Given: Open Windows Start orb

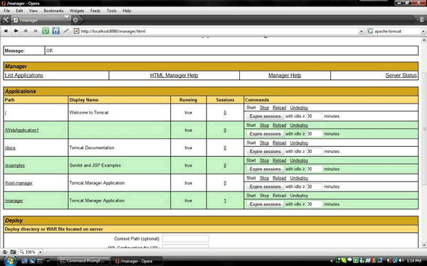Looking at the screenshot, I should [x=9, y=261].
